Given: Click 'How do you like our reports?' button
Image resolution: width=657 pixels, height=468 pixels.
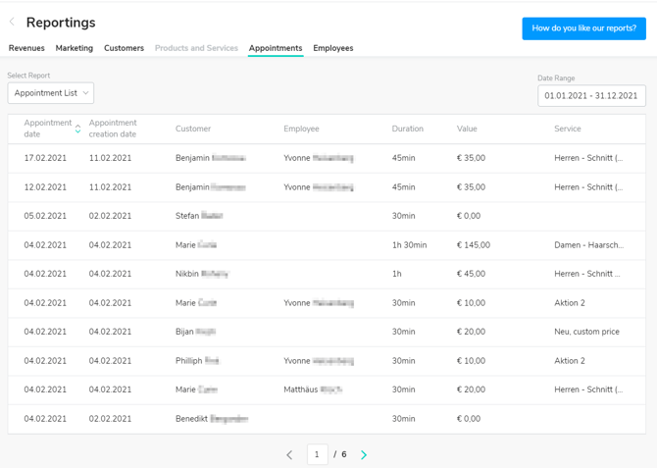Looking at the screenshot, I should coord(583,28).
